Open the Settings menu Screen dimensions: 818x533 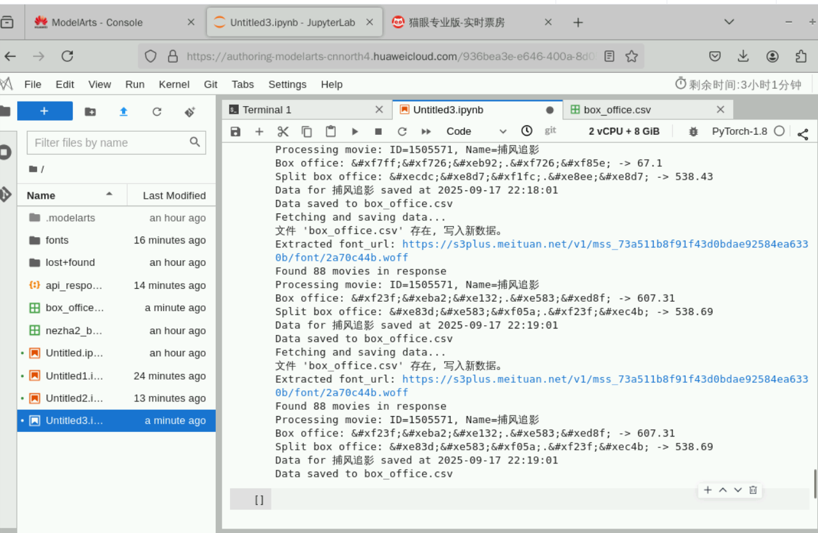[287, 84]
